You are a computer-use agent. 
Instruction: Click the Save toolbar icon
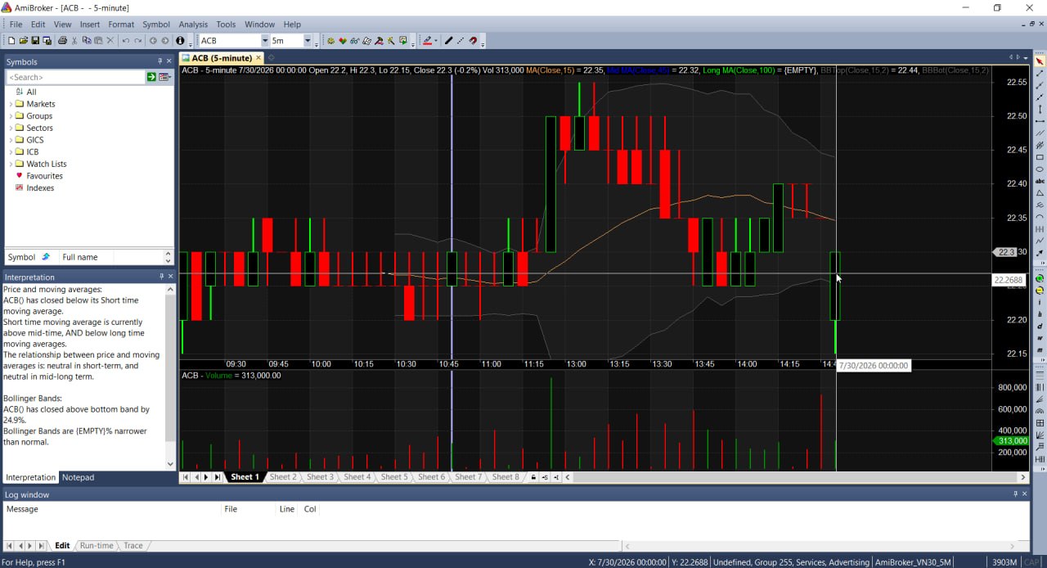[x=35, y=40]
